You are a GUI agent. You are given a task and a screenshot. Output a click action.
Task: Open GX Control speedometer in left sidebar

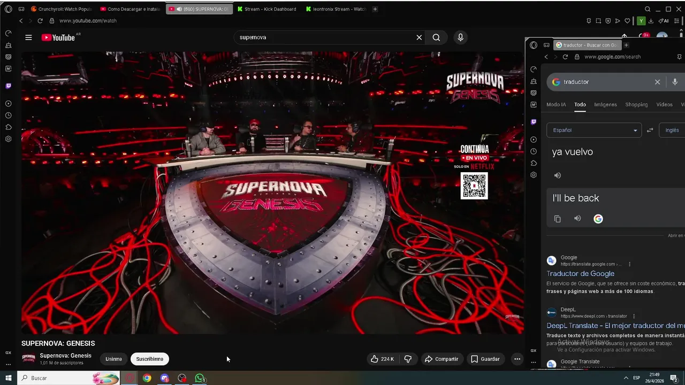point(8,33)
